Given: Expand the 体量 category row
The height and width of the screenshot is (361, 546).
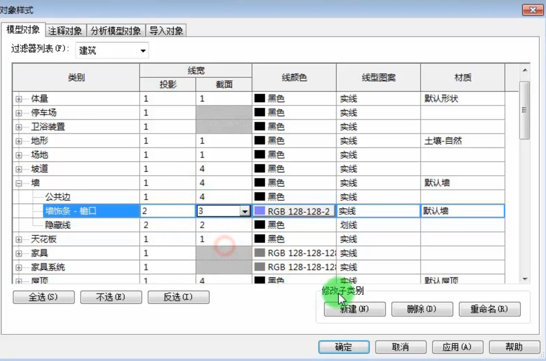Looking at the screenshot, I should point(19,99).
